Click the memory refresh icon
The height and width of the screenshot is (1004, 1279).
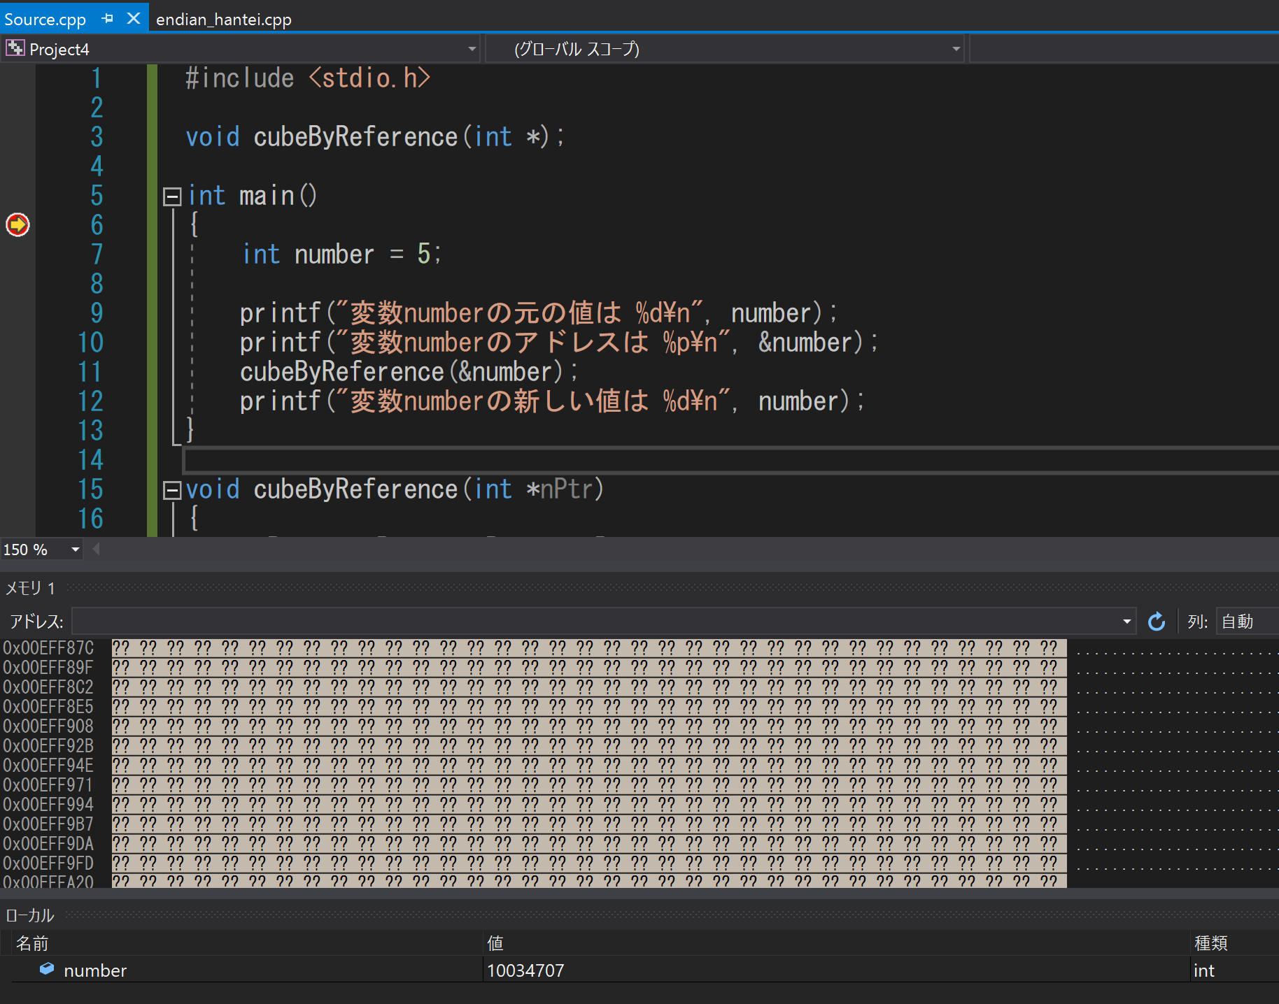tap(1157, 621)
